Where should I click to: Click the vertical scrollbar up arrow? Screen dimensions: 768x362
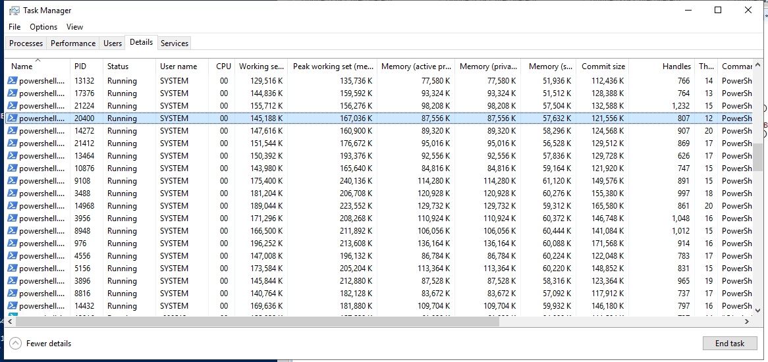click(757, 64)
